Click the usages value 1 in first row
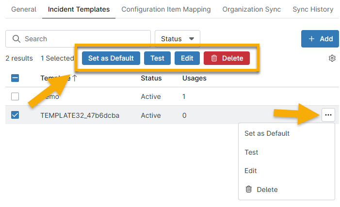Image resolution: width=340 pixels, height=207 pixels. tap(184, 96)
